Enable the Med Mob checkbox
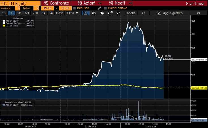Image resolution: width=208 pixels, height=128 pixels. (74, 8)
